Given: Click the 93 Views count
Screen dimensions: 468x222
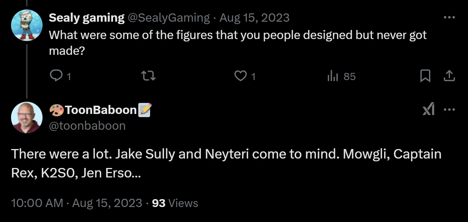Looking at the screenshot, I should 175,203.
